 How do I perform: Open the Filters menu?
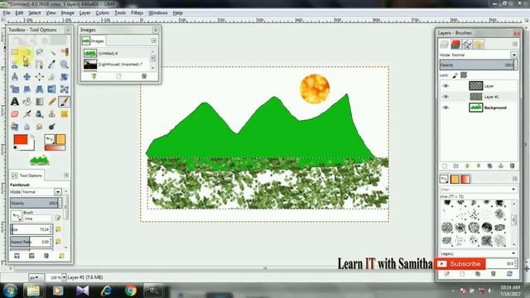click(137, 13)
